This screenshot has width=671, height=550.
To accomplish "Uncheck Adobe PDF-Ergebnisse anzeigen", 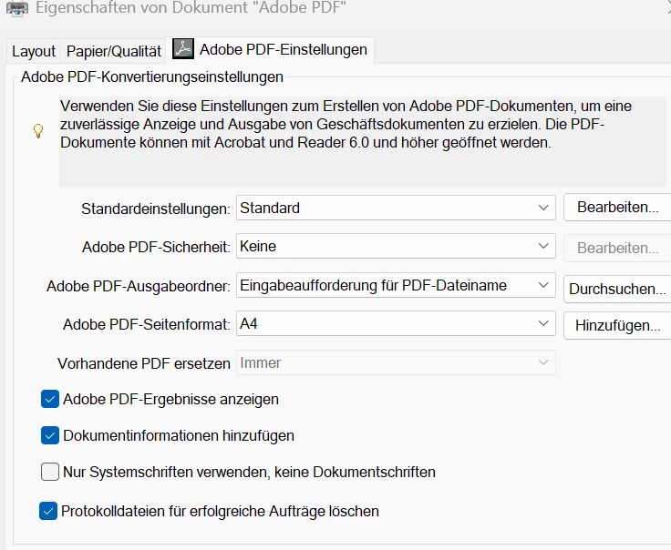I will (50, 399).
